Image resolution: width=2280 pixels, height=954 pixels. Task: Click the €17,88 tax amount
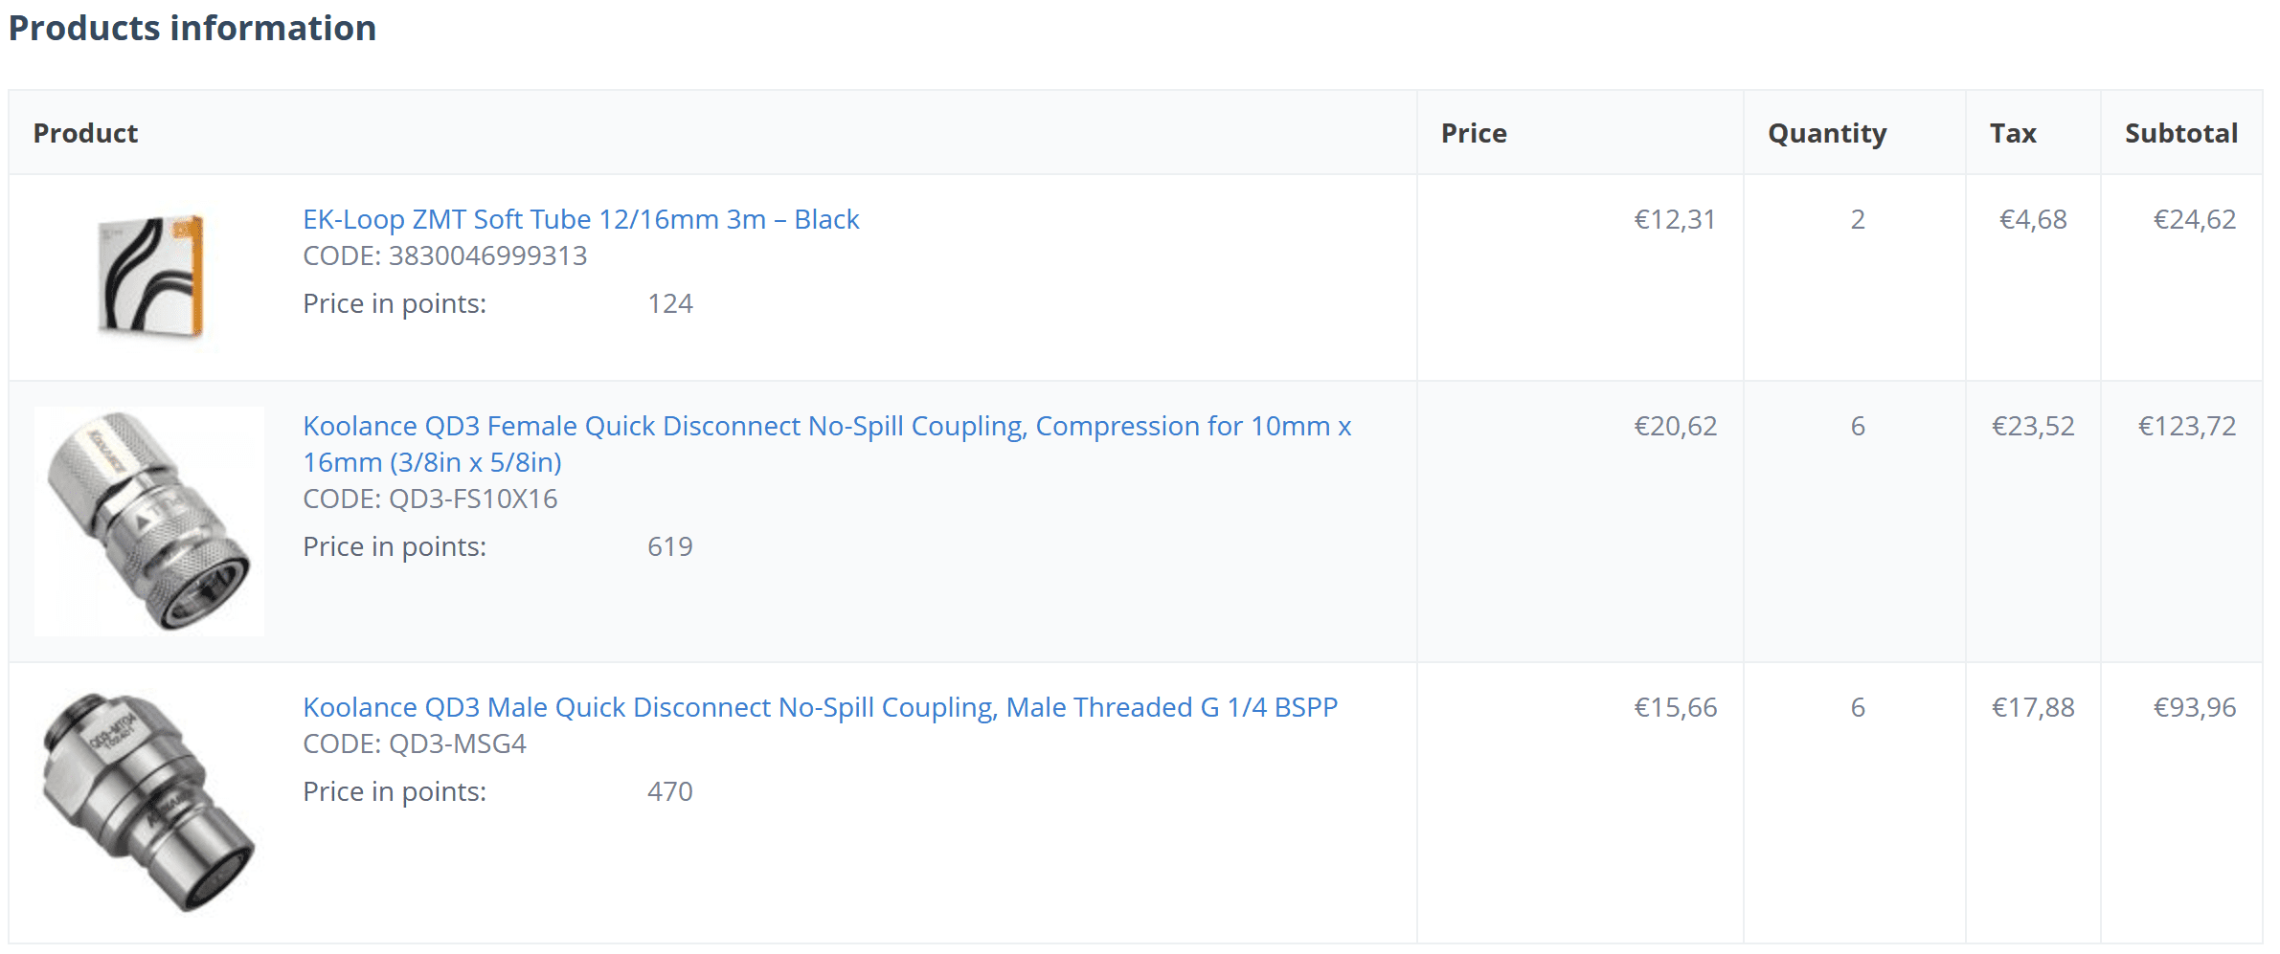tap(2033, 707)
